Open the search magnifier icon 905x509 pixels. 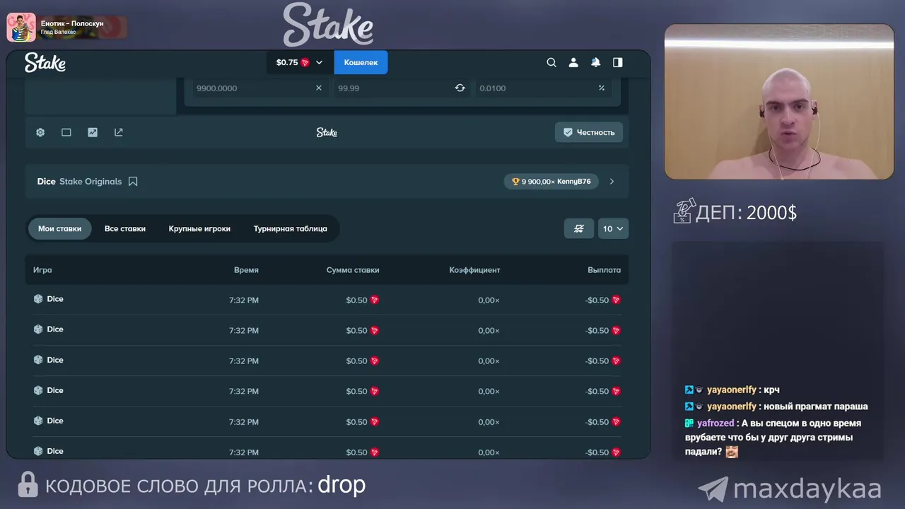[551, 62]
